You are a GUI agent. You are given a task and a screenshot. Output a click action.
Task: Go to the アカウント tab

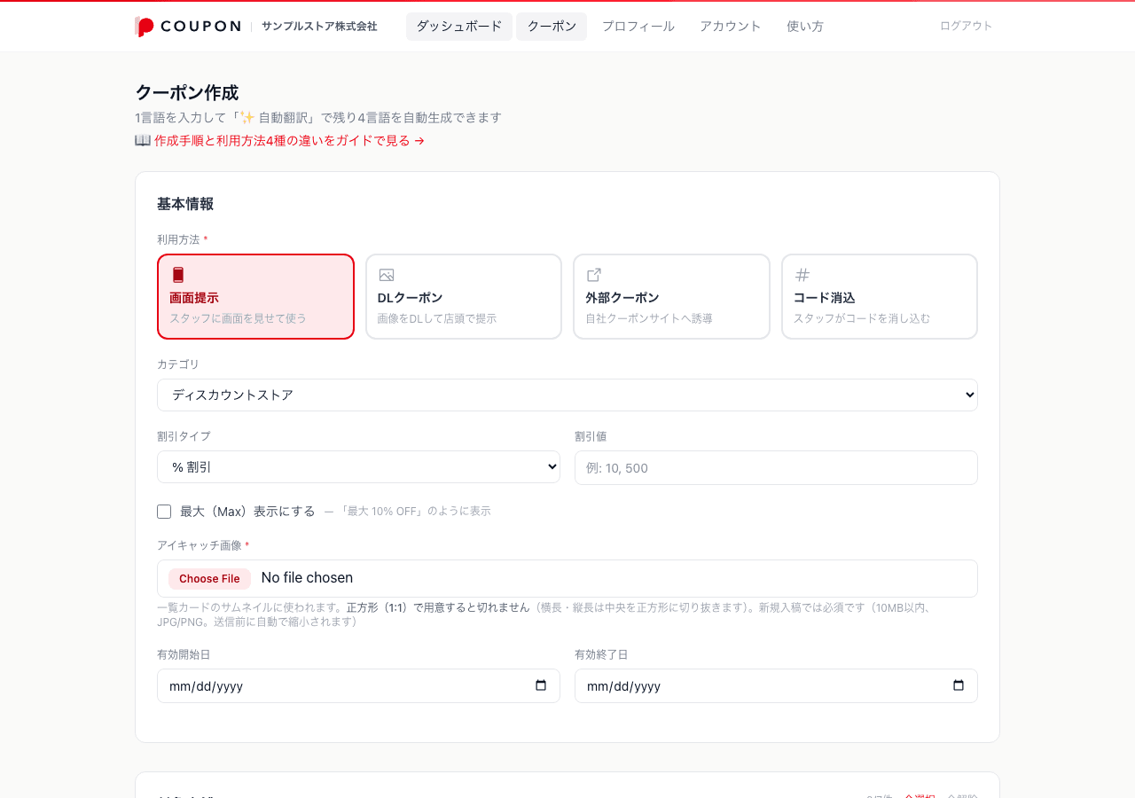coord(731,26)
